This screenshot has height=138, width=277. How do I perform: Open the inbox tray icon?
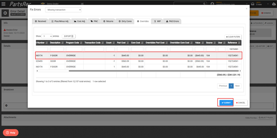pyautogui.click(x=253, y=4)
